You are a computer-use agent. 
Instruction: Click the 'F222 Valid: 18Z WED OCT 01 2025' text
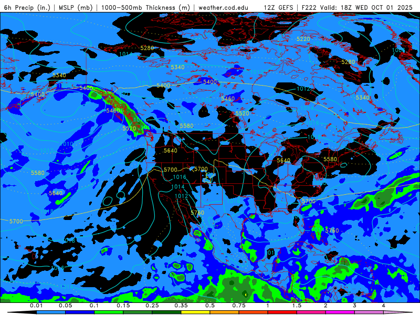[x=357, y=7]
